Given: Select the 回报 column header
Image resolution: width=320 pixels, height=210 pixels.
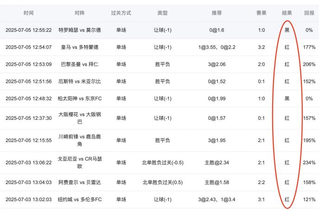Looking at the screenshot, I should pos(309,13).
